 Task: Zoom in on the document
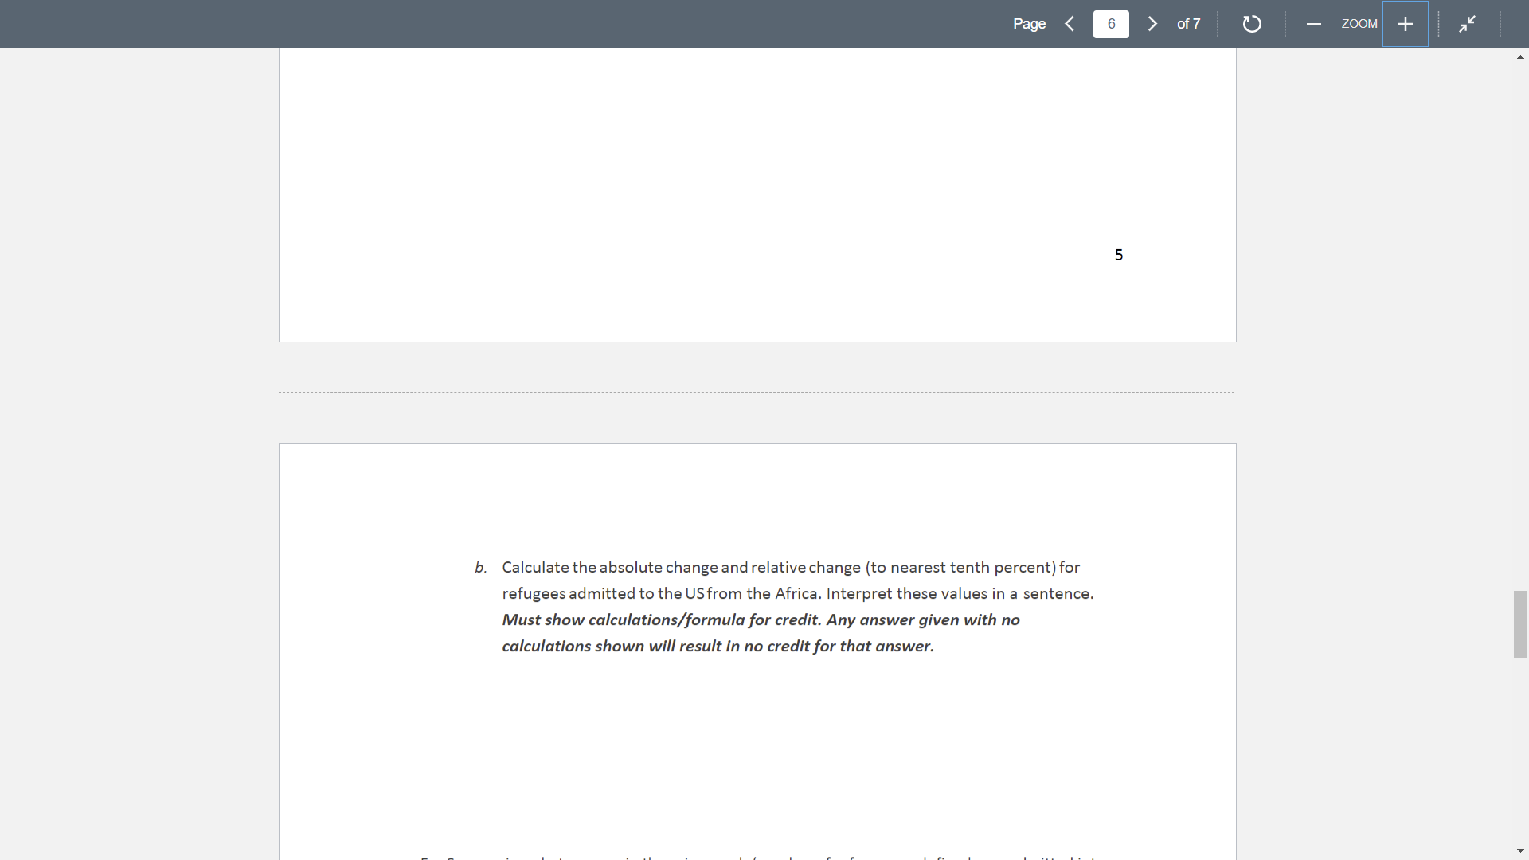coord(1405,24)
